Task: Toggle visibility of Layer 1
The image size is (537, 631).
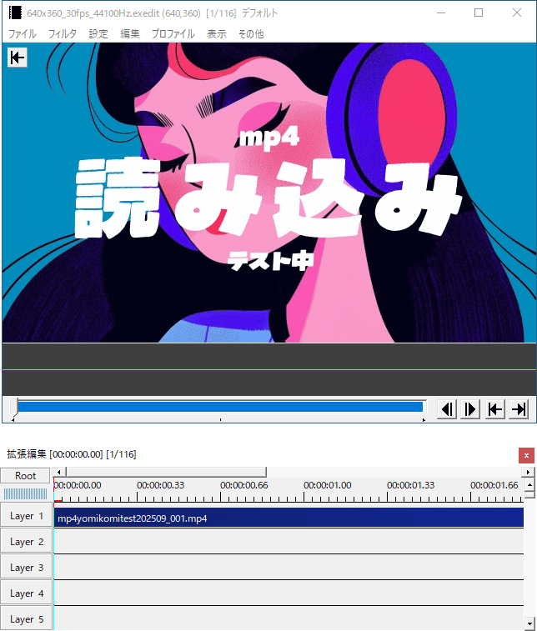Action: (27, 516)
